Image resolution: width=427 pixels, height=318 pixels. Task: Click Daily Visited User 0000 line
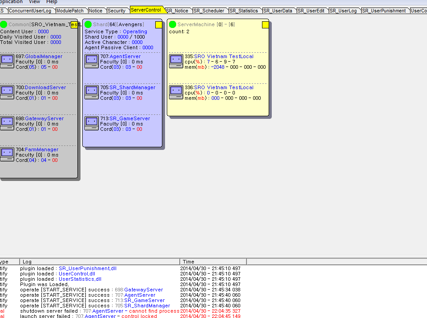point(31,37)
